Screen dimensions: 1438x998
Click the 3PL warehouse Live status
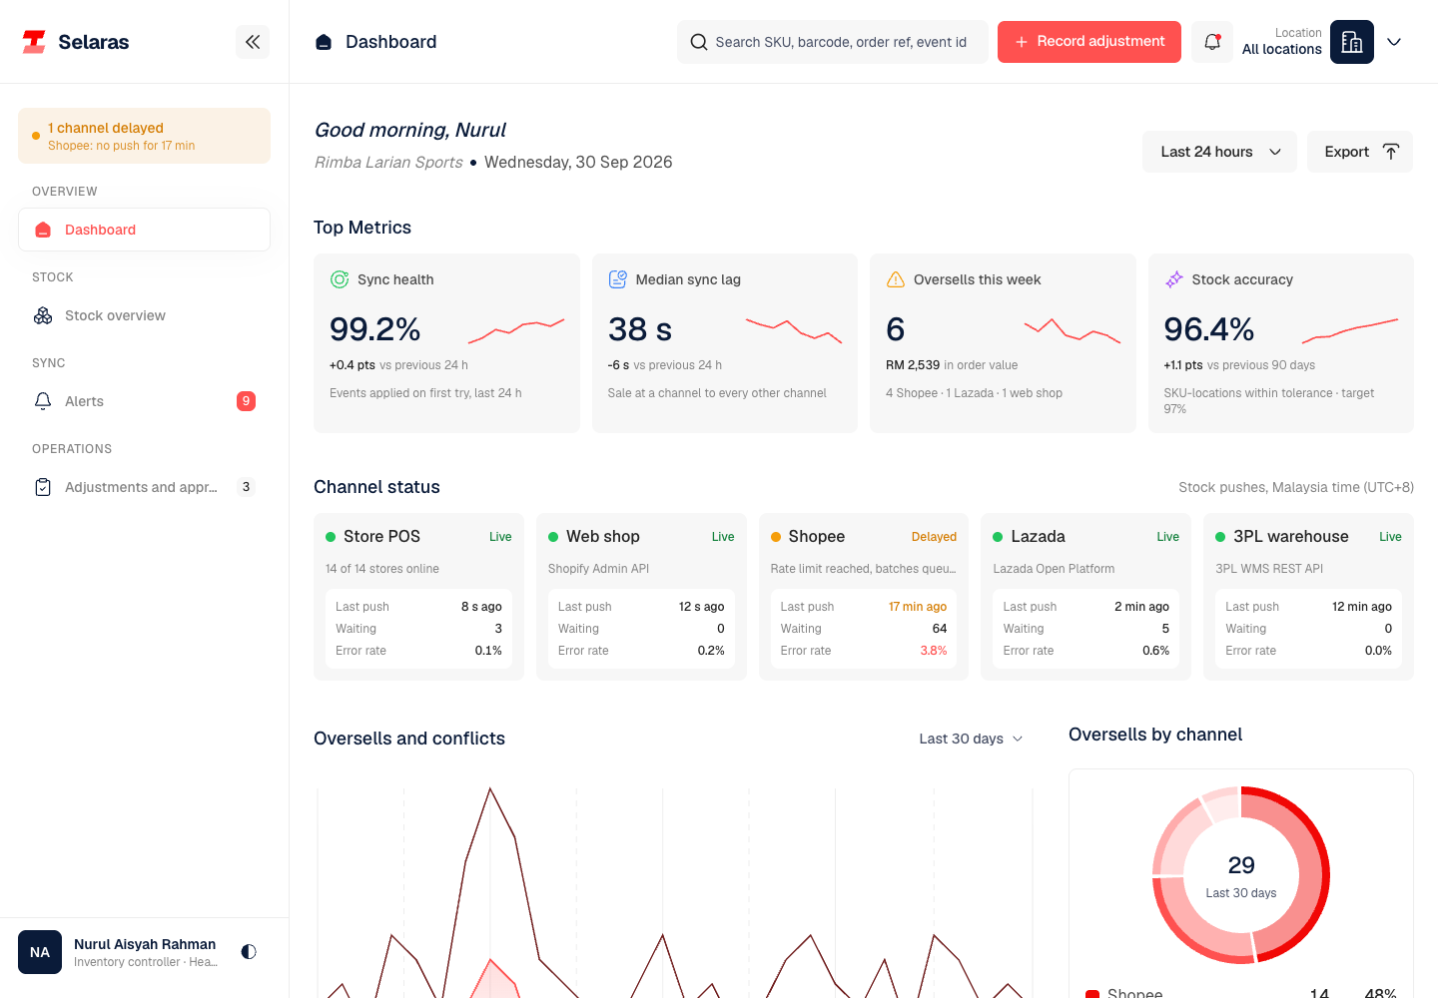1391,537
